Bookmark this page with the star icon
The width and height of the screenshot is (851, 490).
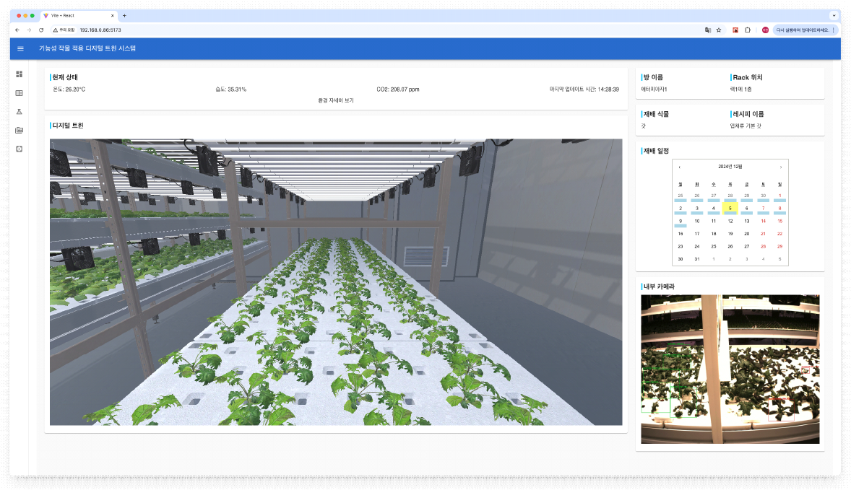point(719,30)
